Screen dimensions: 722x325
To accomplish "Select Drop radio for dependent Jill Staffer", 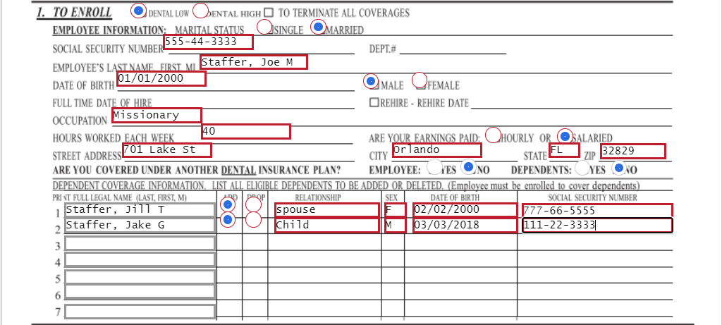I will coord(254,205).
